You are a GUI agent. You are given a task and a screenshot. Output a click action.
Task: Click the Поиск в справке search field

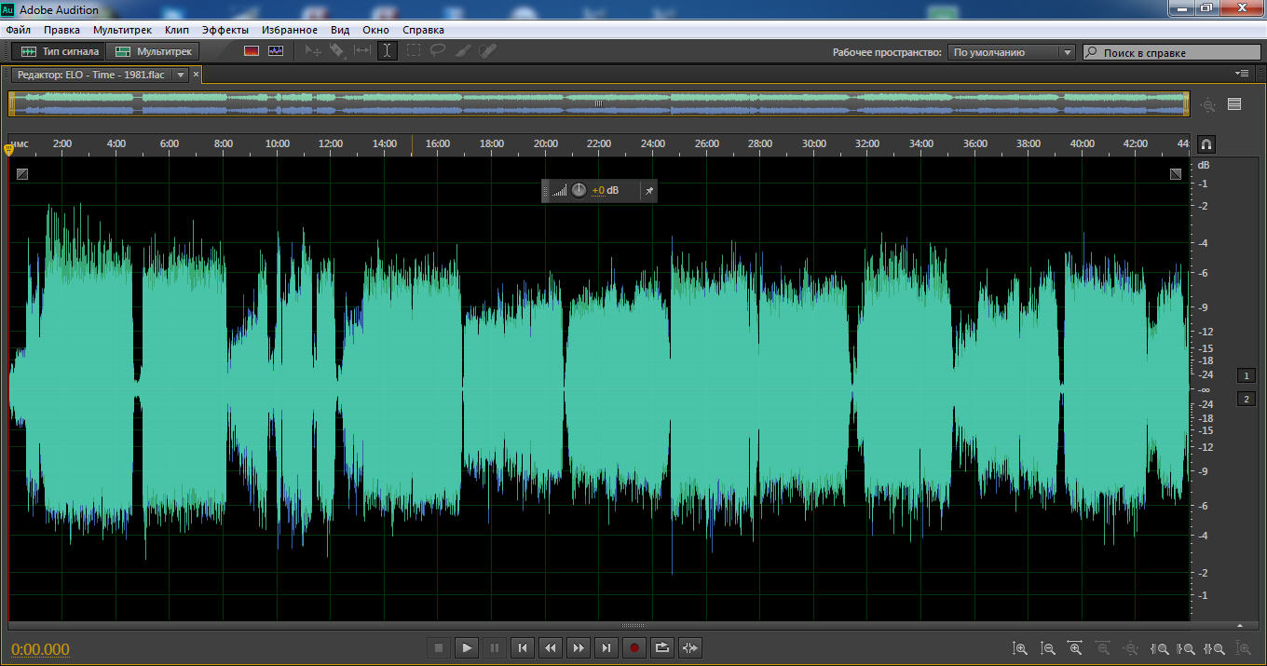tap(1170, 53)
